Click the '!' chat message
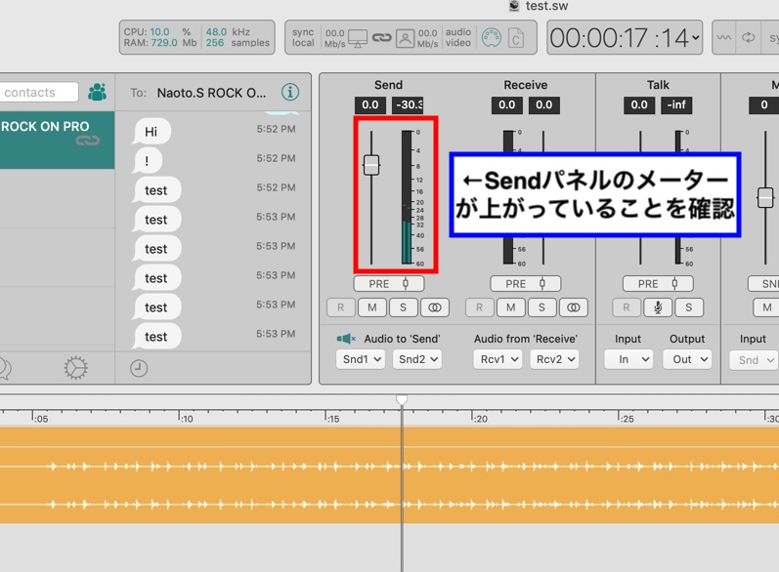779x572 pixels. coord(147,161)
